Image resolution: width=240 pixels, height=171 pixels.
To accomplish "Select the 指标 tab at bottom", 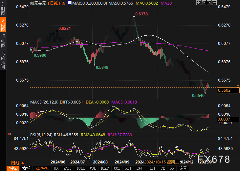I will point(13,168).
